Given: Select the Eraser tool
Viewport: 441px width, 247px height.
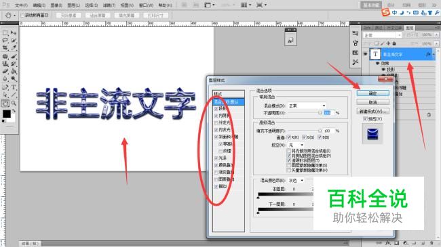Looking at the screenshot, I should [5, 71].
